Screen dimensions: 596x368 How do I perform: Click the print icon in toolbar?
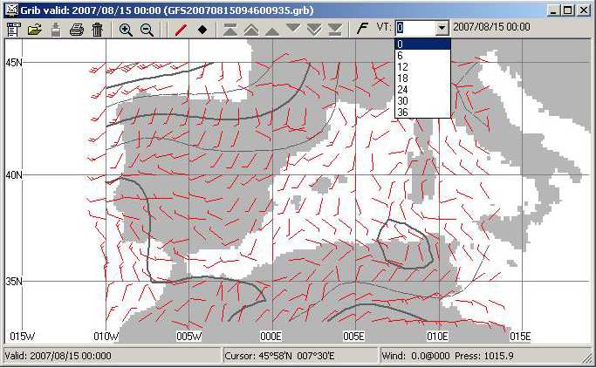click(x=77, y=29)
